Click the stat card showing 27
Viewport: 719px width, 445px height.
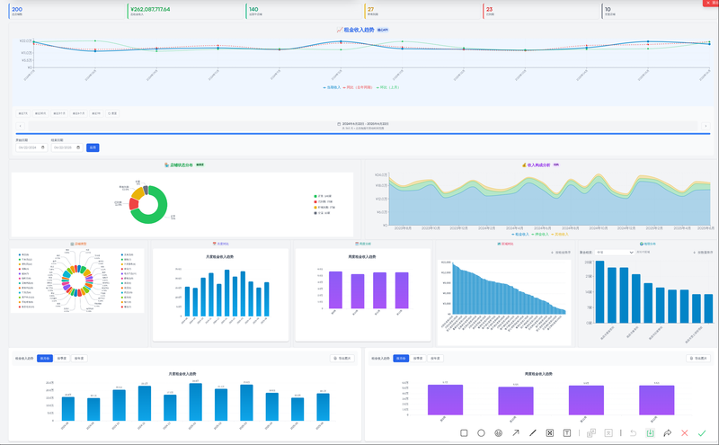click(x=422, y=11)
